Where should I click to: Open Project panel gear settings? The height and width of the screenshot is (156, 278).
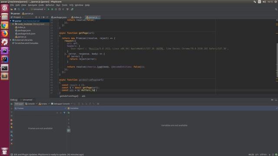43,17
